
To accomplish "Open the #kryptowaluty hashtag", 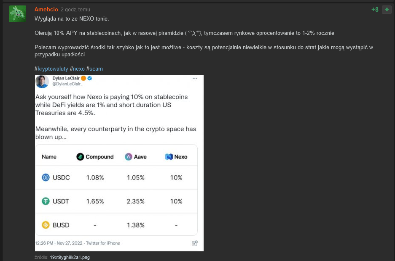I will (51, 69).
